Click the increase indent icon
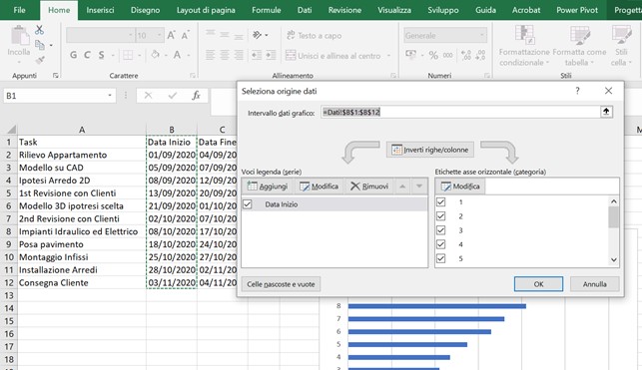Screen dimensions: 642x370 click(271, 55)
